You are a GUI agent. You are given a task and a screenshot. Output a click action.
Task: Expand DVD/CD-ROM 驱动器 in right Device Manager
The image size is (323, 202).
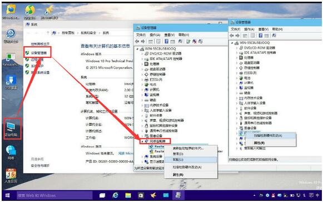(236, 48)
